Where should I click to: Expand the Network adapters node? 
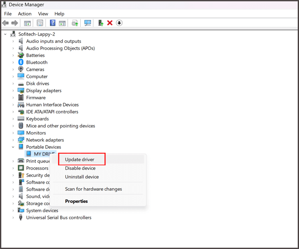13,140
